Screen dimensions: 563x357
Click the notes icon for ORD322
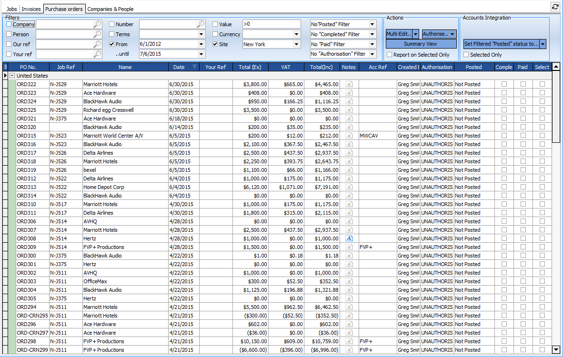pyautogui.click(x=349, y=84)
